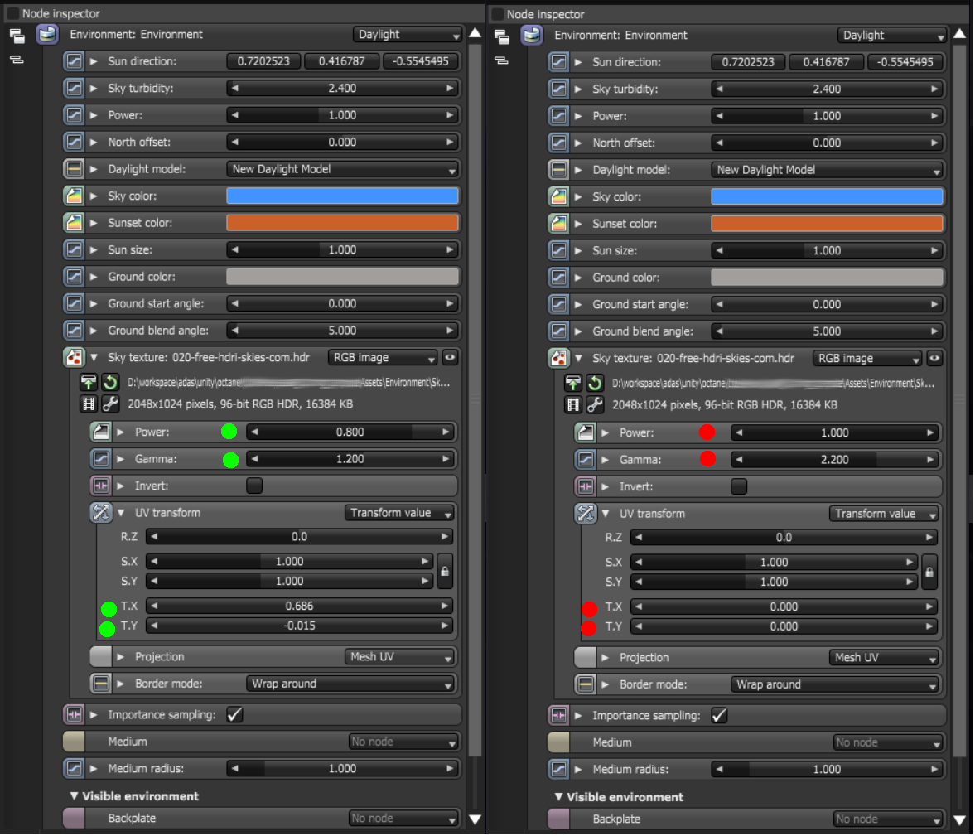This screenshot has width=975, height=836.
Task: Click Gamma 2.200 slider in right inspector
Action: [834, 460]
